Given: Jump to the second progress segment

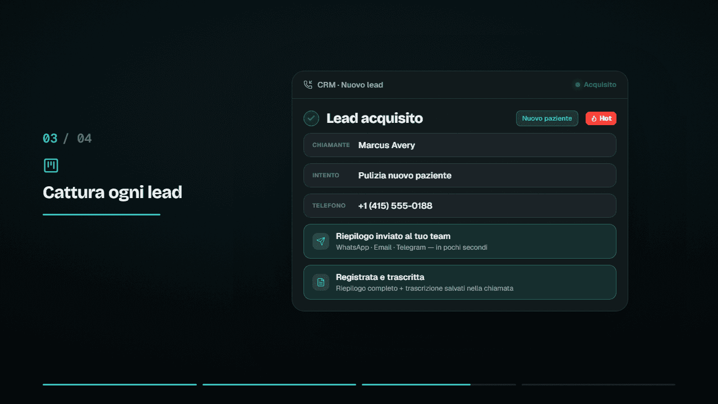Looking at the screenshot, I should point(279,384).
